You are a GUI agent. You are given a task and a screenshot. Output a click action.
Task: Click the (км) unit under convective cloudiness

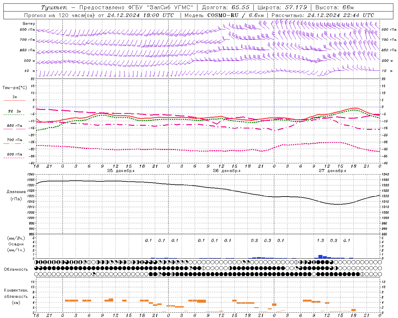point(16,302)
